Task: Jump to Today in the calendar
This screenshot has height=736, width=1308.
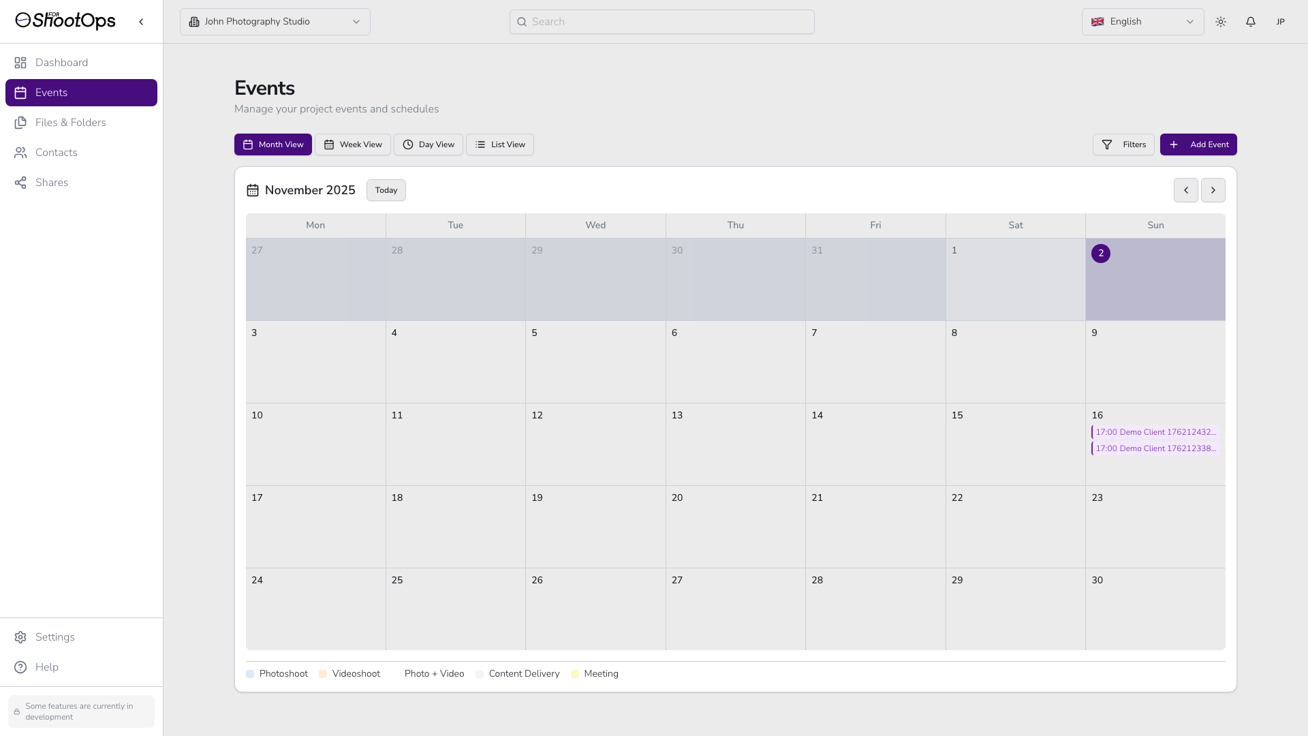Action: point(386,190)
